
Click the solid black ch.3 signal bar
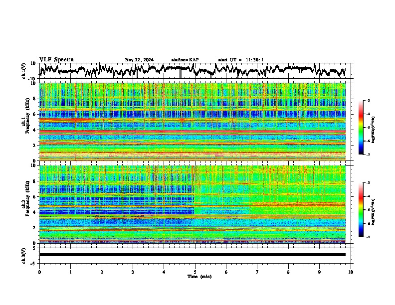tap(193, 255)
